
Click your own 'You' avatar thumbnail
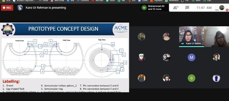click(x=222, y=7)
